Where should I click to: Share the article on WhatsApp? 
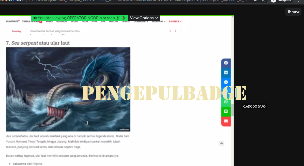(x=226, y=102)
